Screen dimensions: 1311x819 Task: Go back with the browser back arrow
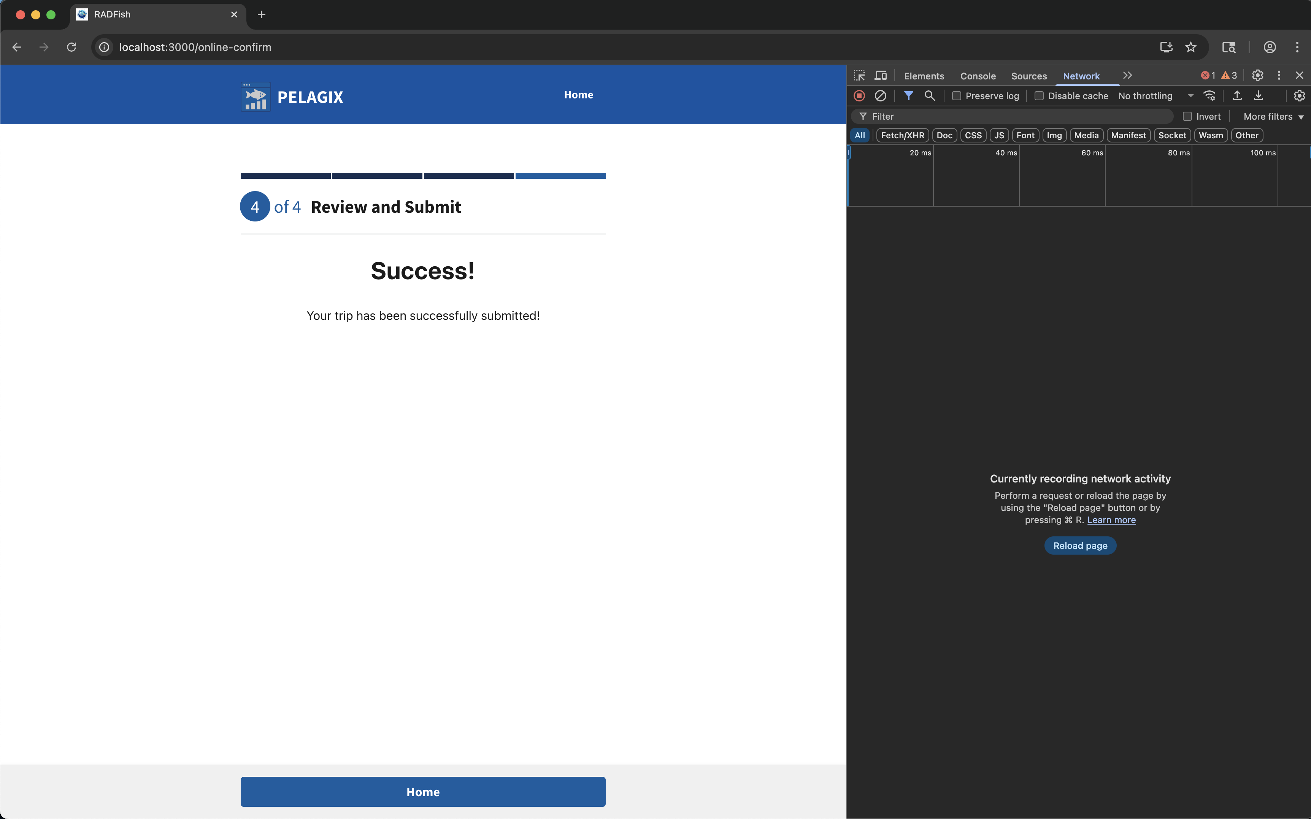(17, 47)
